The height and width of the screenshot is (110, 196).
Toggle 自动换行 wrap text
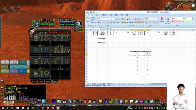(138, 19)
